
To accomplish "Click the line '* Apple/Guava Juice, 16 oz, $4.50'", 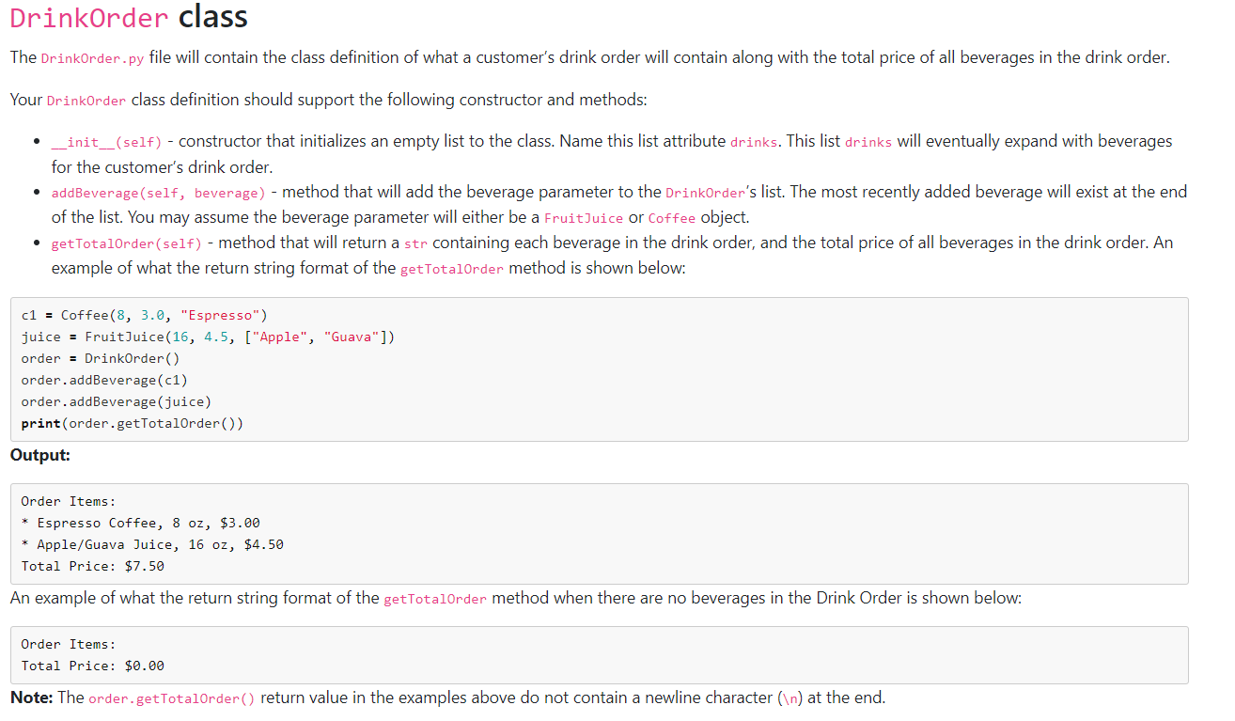I will 152,544.
